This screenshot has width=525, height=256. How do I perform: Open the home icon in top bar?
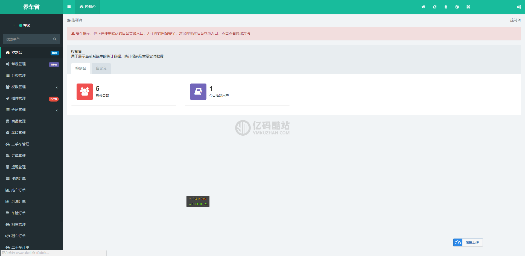423,7
